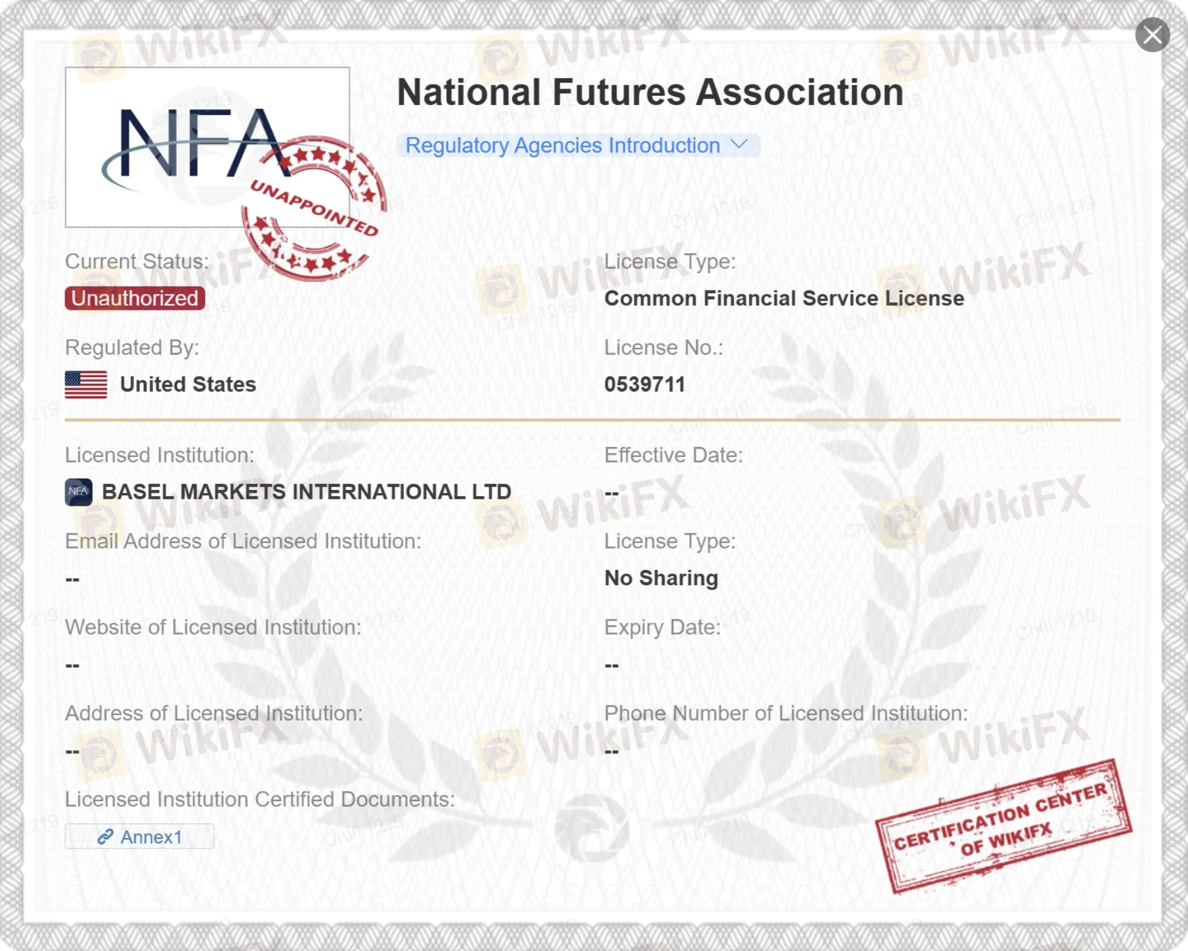1188x951 pixels.
Task: Click the Regulated By label
Action: click(x=132, y=347)
